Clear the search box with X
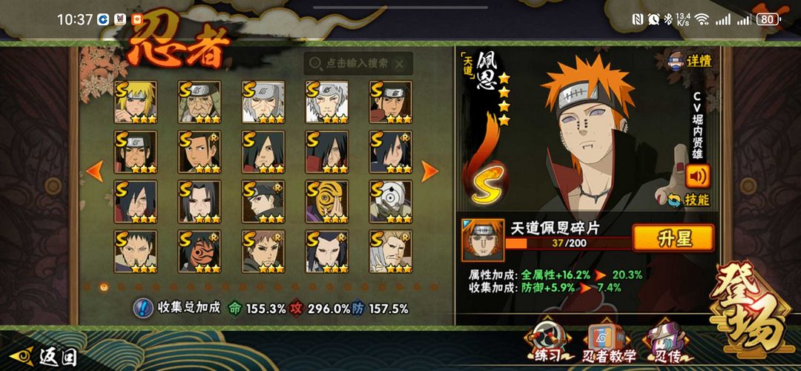 pyautogui.click(x=400, y=63)
